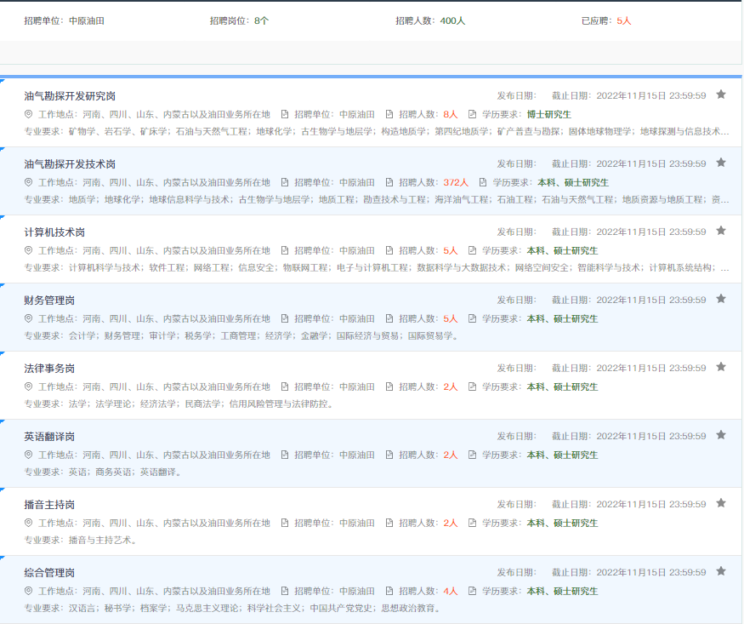Image resolution: width=744 pixels, height=624 pixels.
Task: Click location pin icon in 计算机技术岗 row
Action: 28,250
